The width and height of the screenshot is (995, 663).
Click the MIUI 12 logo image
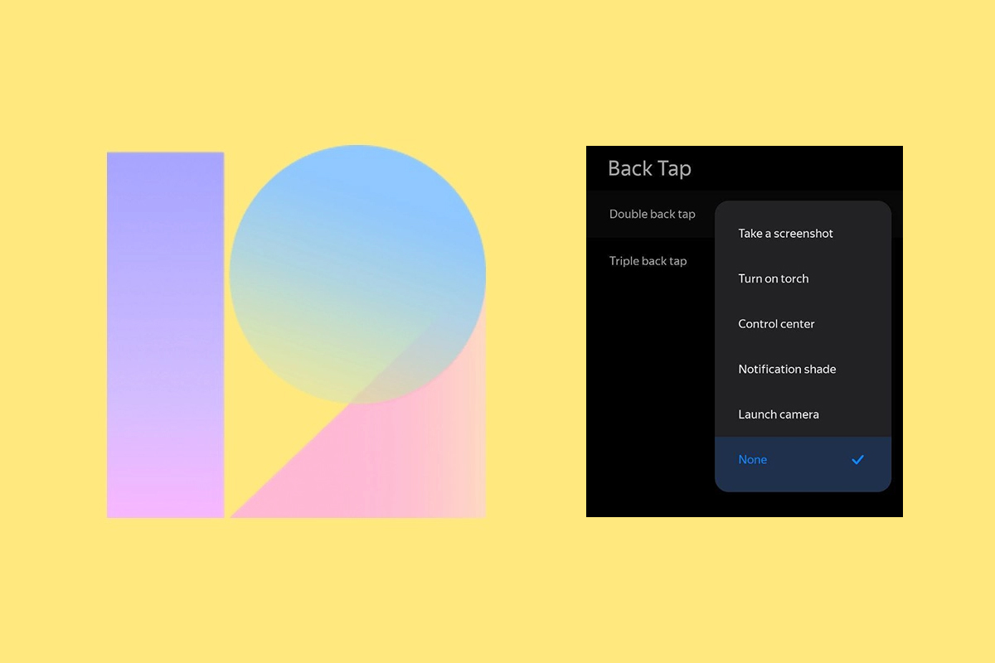[x=296, y=331]
